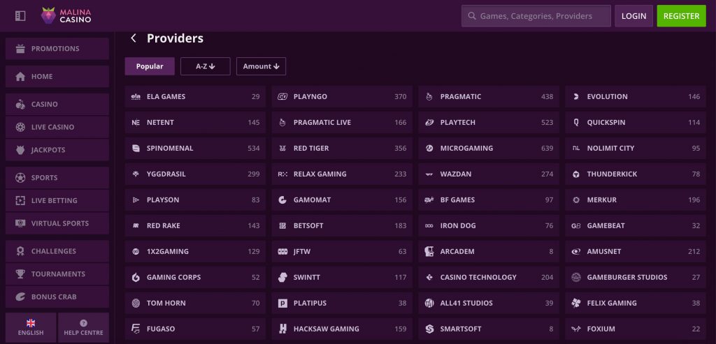Image resolution: width=716 pixels, height=344 pixels.
Task: Click the Bonus Crab icon
Action: point(20,297)
